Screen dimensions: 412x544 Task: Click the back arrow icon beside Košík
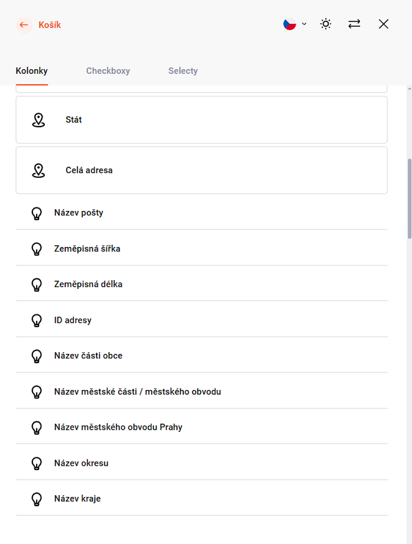[x=24, y=25]
